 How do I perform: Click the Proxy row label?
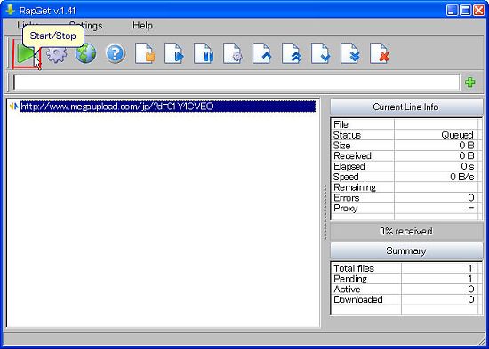click(345, 208)
